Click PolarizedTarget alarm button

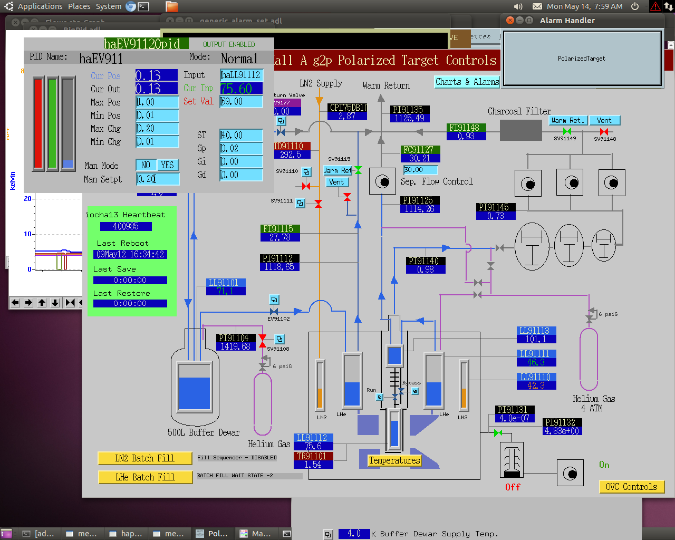click(x=582, y=59)
